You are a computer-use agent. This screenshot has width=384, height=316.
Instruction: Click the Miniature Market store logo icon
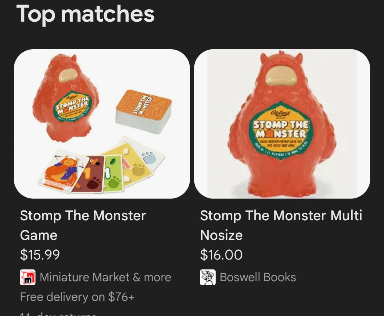28,277
